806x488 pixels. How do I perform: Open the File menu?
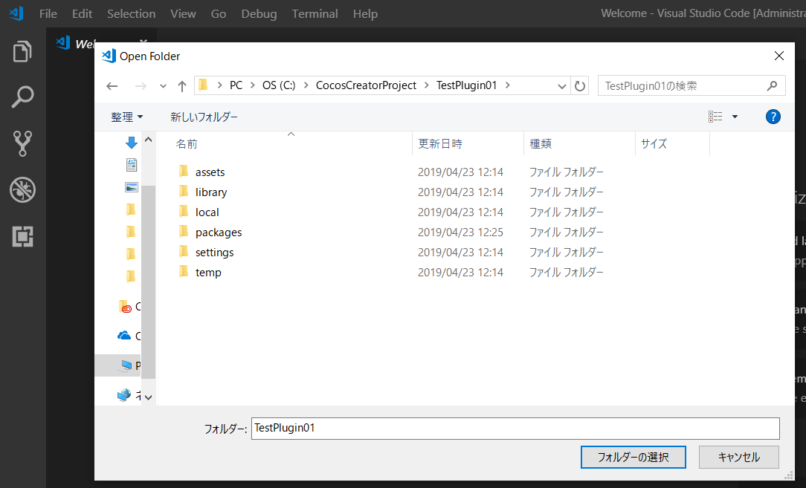48,14
